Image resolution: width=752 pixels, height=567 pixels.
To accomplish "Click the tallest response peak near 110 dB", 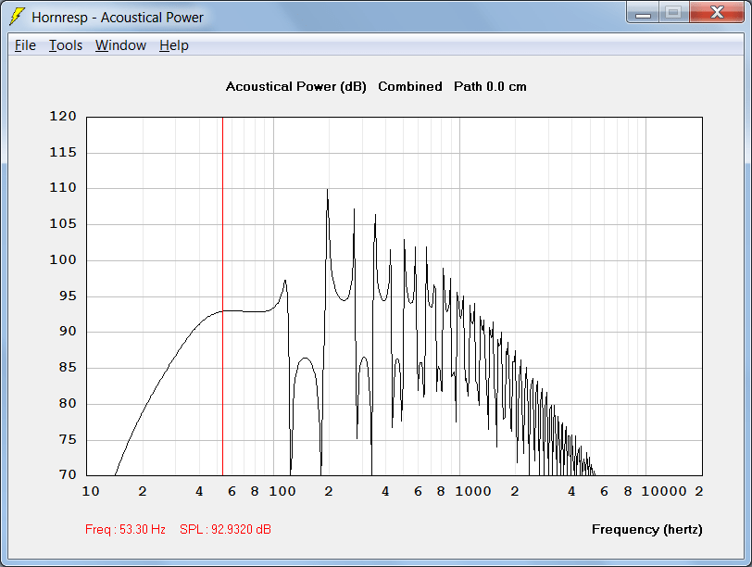I will 328,191.
